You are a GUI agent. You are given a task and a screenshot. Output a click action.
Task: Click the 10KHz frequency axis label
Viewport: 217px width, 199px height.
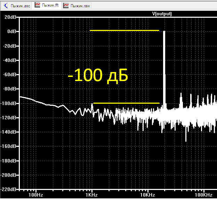point(147,195)
